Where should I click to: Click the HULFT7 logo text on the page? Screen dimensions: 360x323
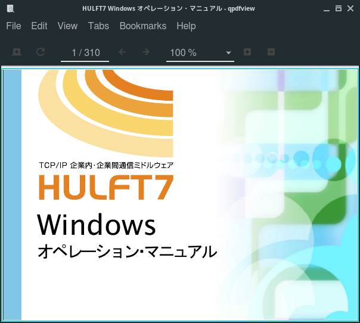(106, 187)
